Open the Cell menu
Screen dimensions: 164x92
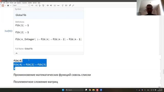15,3
